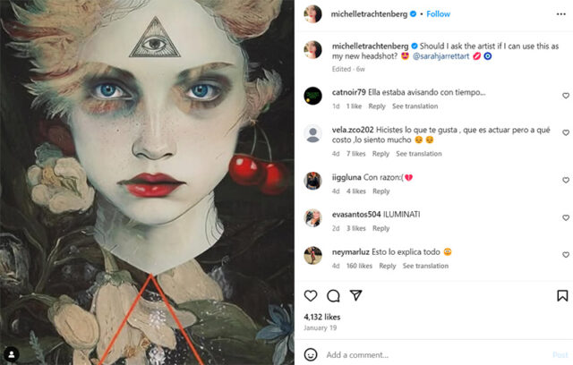This screenshot has width=573, height=365.
Task: Open comments via speech bubble icon
Action: 333,295
